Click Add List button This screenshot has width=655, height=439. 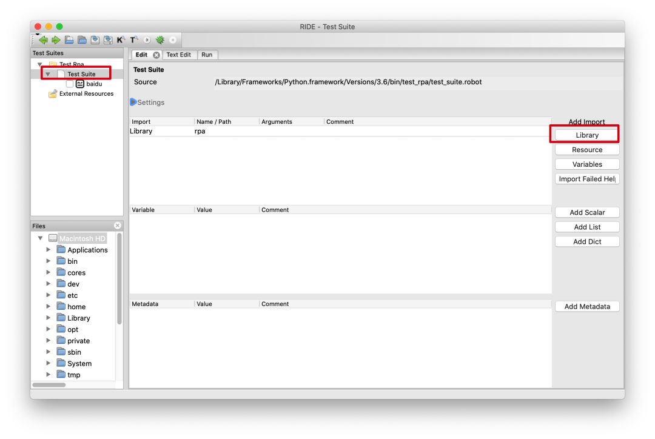[587, 227]
